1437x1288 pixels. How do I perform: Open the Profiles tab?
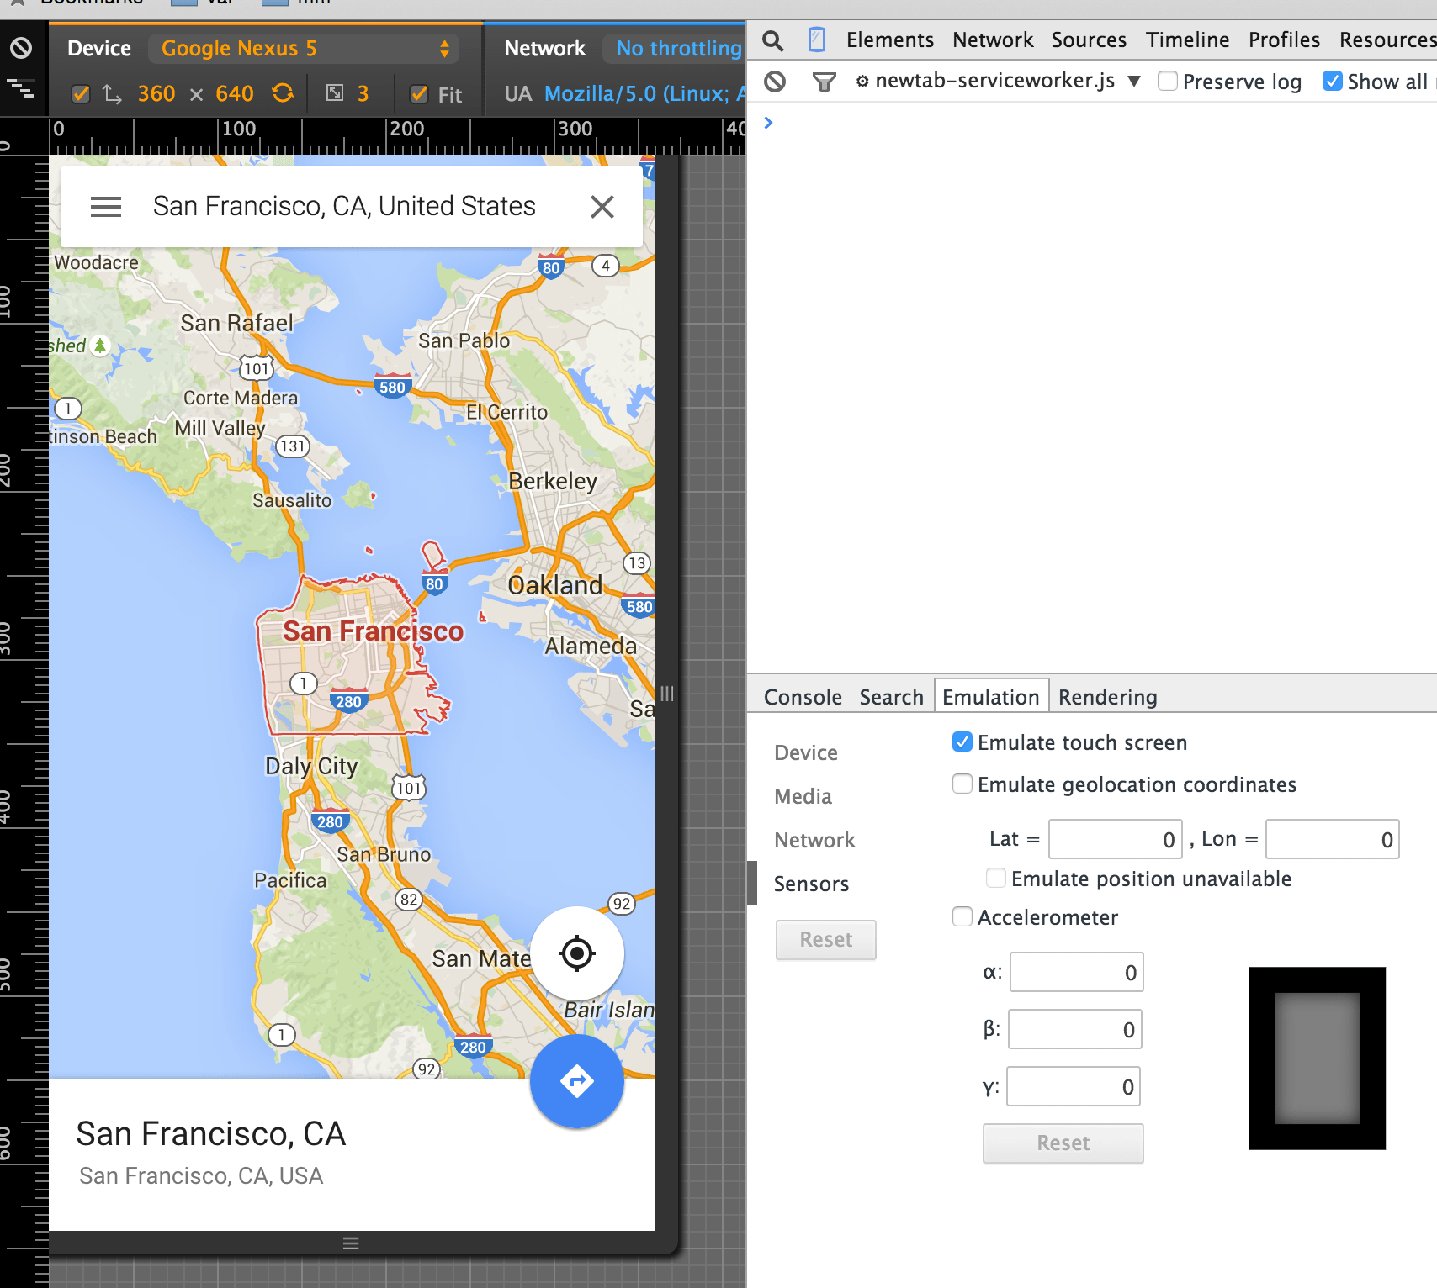pos(1284,40)
